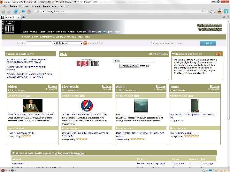The width and height of the screenshot is (230, 172).
Task: Open the Knight Foundation announcement link
Action: (x=27, y=61)
